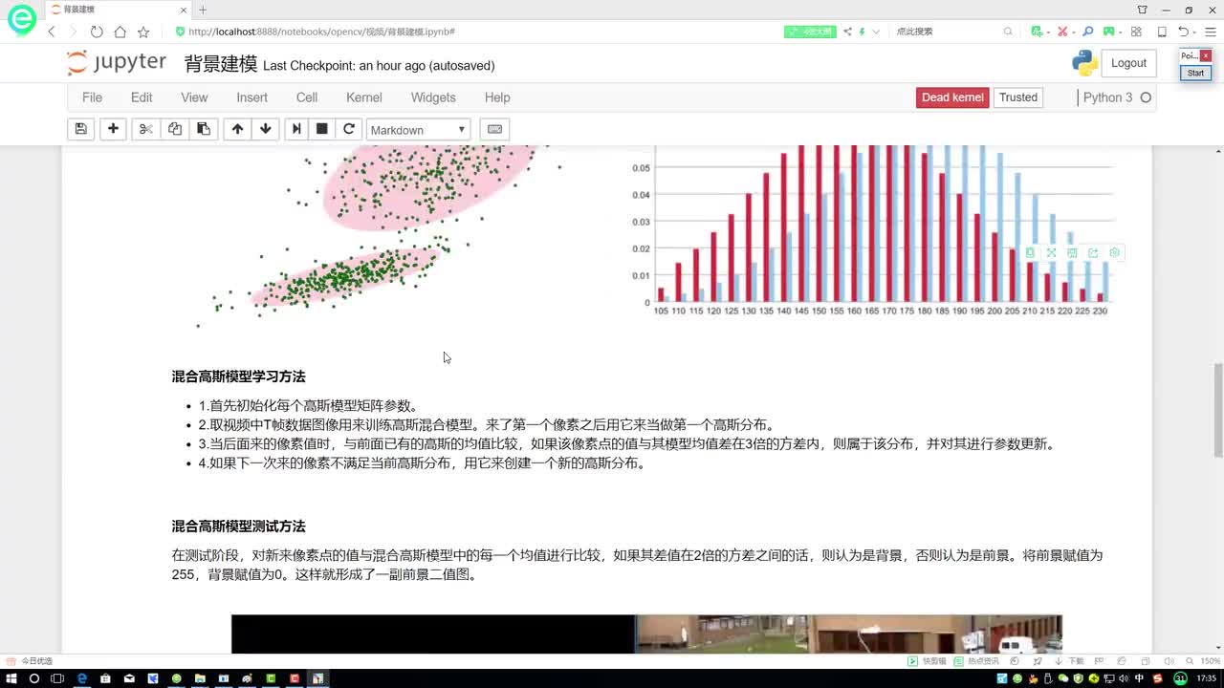
Task: Open a new browser tab with the plus
Action: tap(203, 10)
